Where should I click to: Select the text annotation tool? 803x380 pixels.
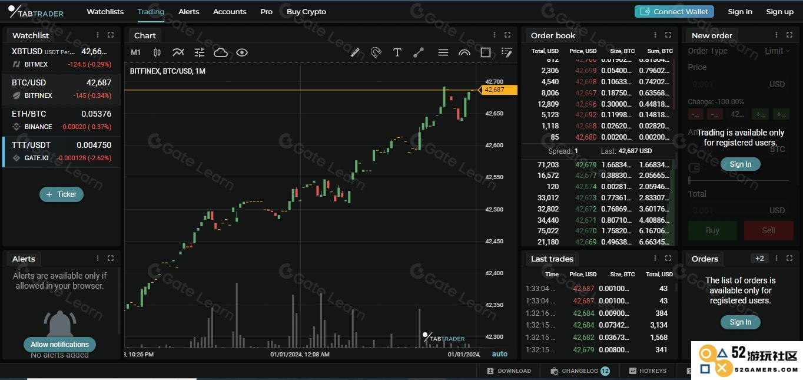click(397, 52)
